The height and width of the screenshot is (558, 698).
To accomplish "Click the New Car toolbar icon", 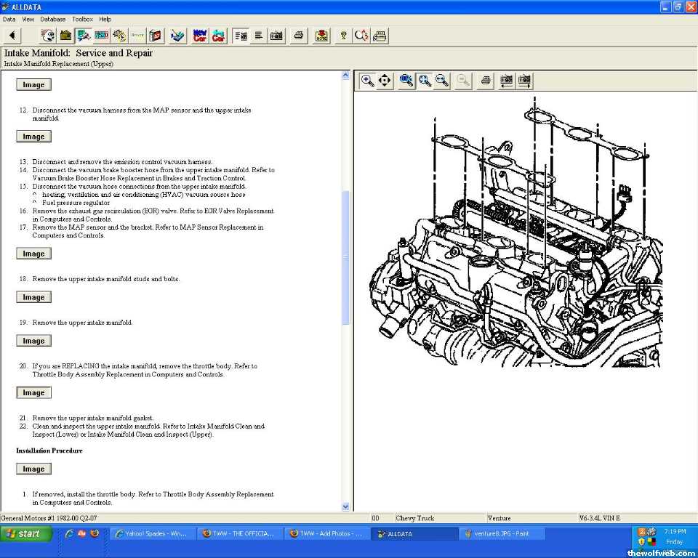I will click(x=199, y=36).
